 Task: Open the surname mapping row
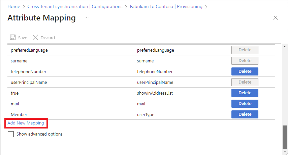[x=19, y=61]
